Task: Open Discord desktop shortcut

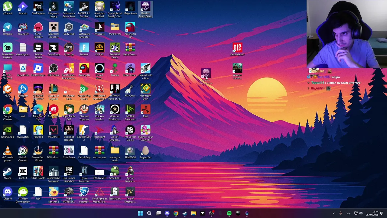Action: [x=8, y=194]
